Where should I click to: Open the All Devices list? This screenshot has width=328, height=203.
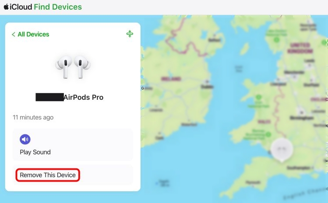pyautogui.click(x=33, y=34)
